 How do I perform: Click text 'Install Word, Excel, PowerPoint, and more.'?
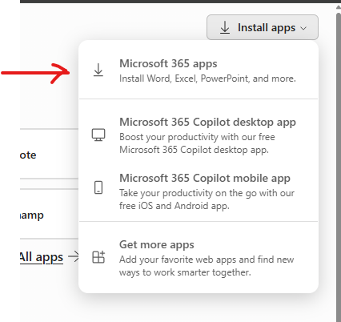(x=207, y=78)
